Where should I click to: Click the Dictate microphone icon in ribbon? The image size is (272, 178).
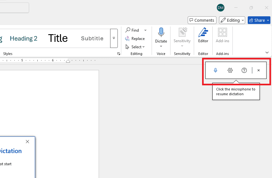[161, 32]
